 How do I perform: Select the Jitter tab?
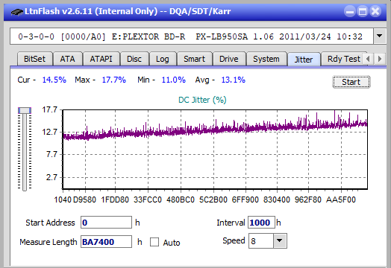(x=304, y=60)
